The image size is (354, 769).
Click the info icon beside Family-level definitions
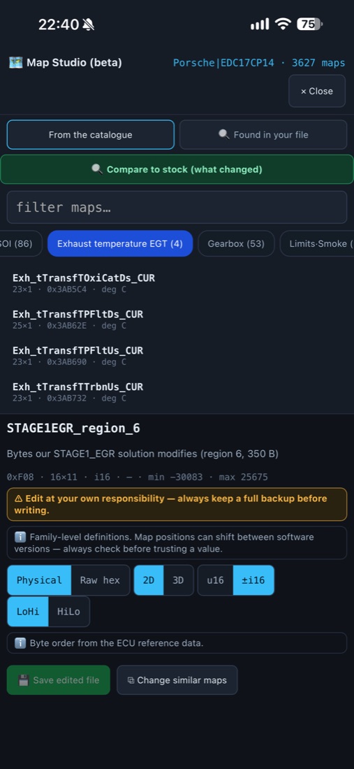point(20,537)
